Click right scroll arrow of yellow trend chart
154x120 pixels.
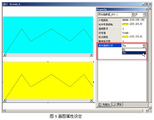(91, 100)
